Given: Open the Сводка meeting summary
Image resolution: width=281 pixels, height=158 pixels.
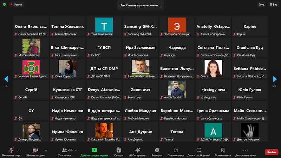Looking at the screenshot, I should pos(118,151).
